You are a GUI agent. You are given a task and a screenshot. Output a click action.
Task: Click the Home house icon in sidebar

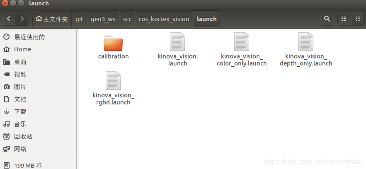[7, 49]
